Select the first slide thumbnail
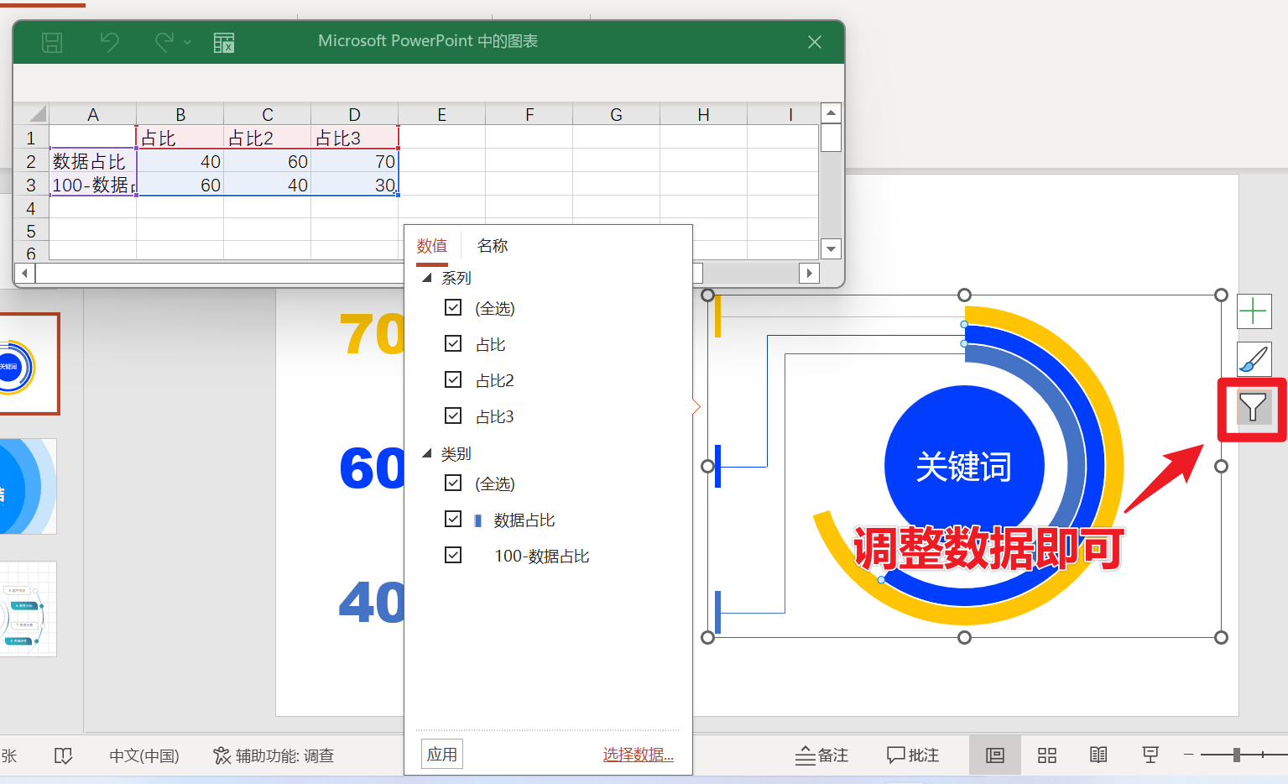The image size is (1288, 784). click(x=29, y=363)
